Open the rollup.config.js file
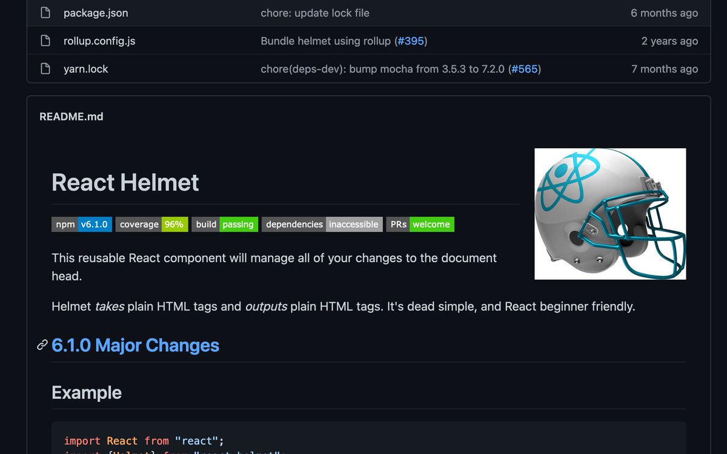Viewport: 727px width, 454px height. click(99, 41)
